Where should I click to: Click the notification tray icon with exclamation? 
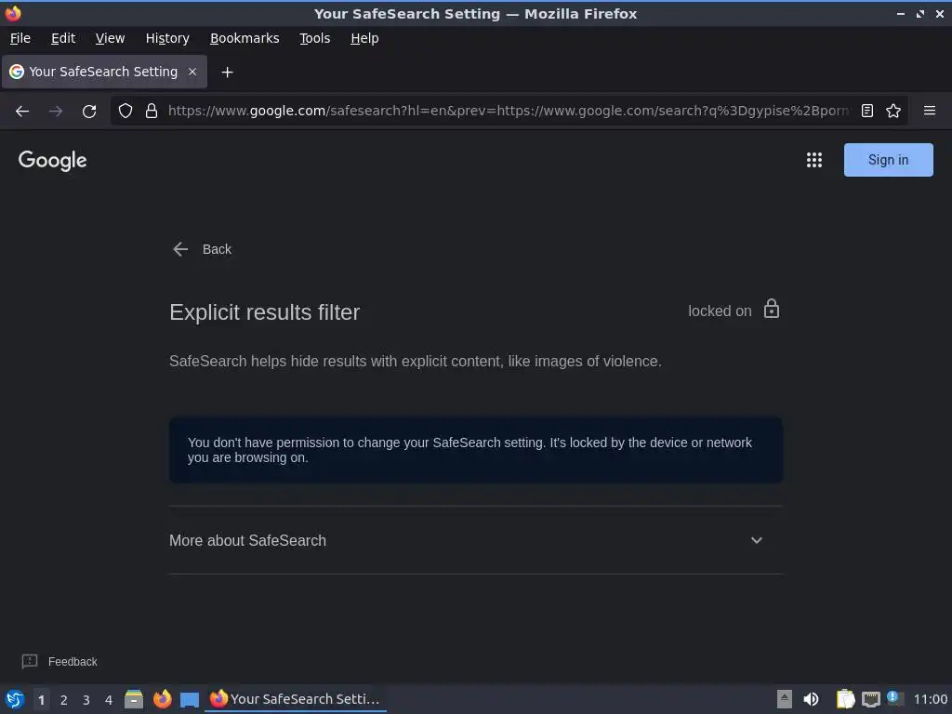[894, 698]
